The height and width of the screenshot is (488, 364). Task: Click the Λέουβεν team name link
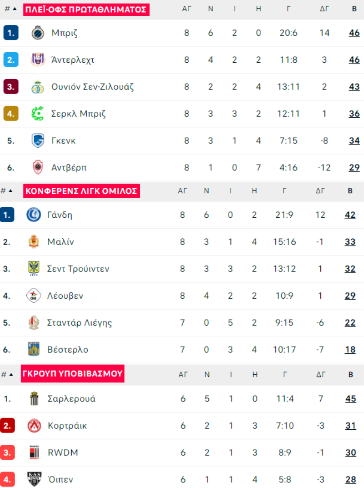pyautogui.click(x=65, y=296)
